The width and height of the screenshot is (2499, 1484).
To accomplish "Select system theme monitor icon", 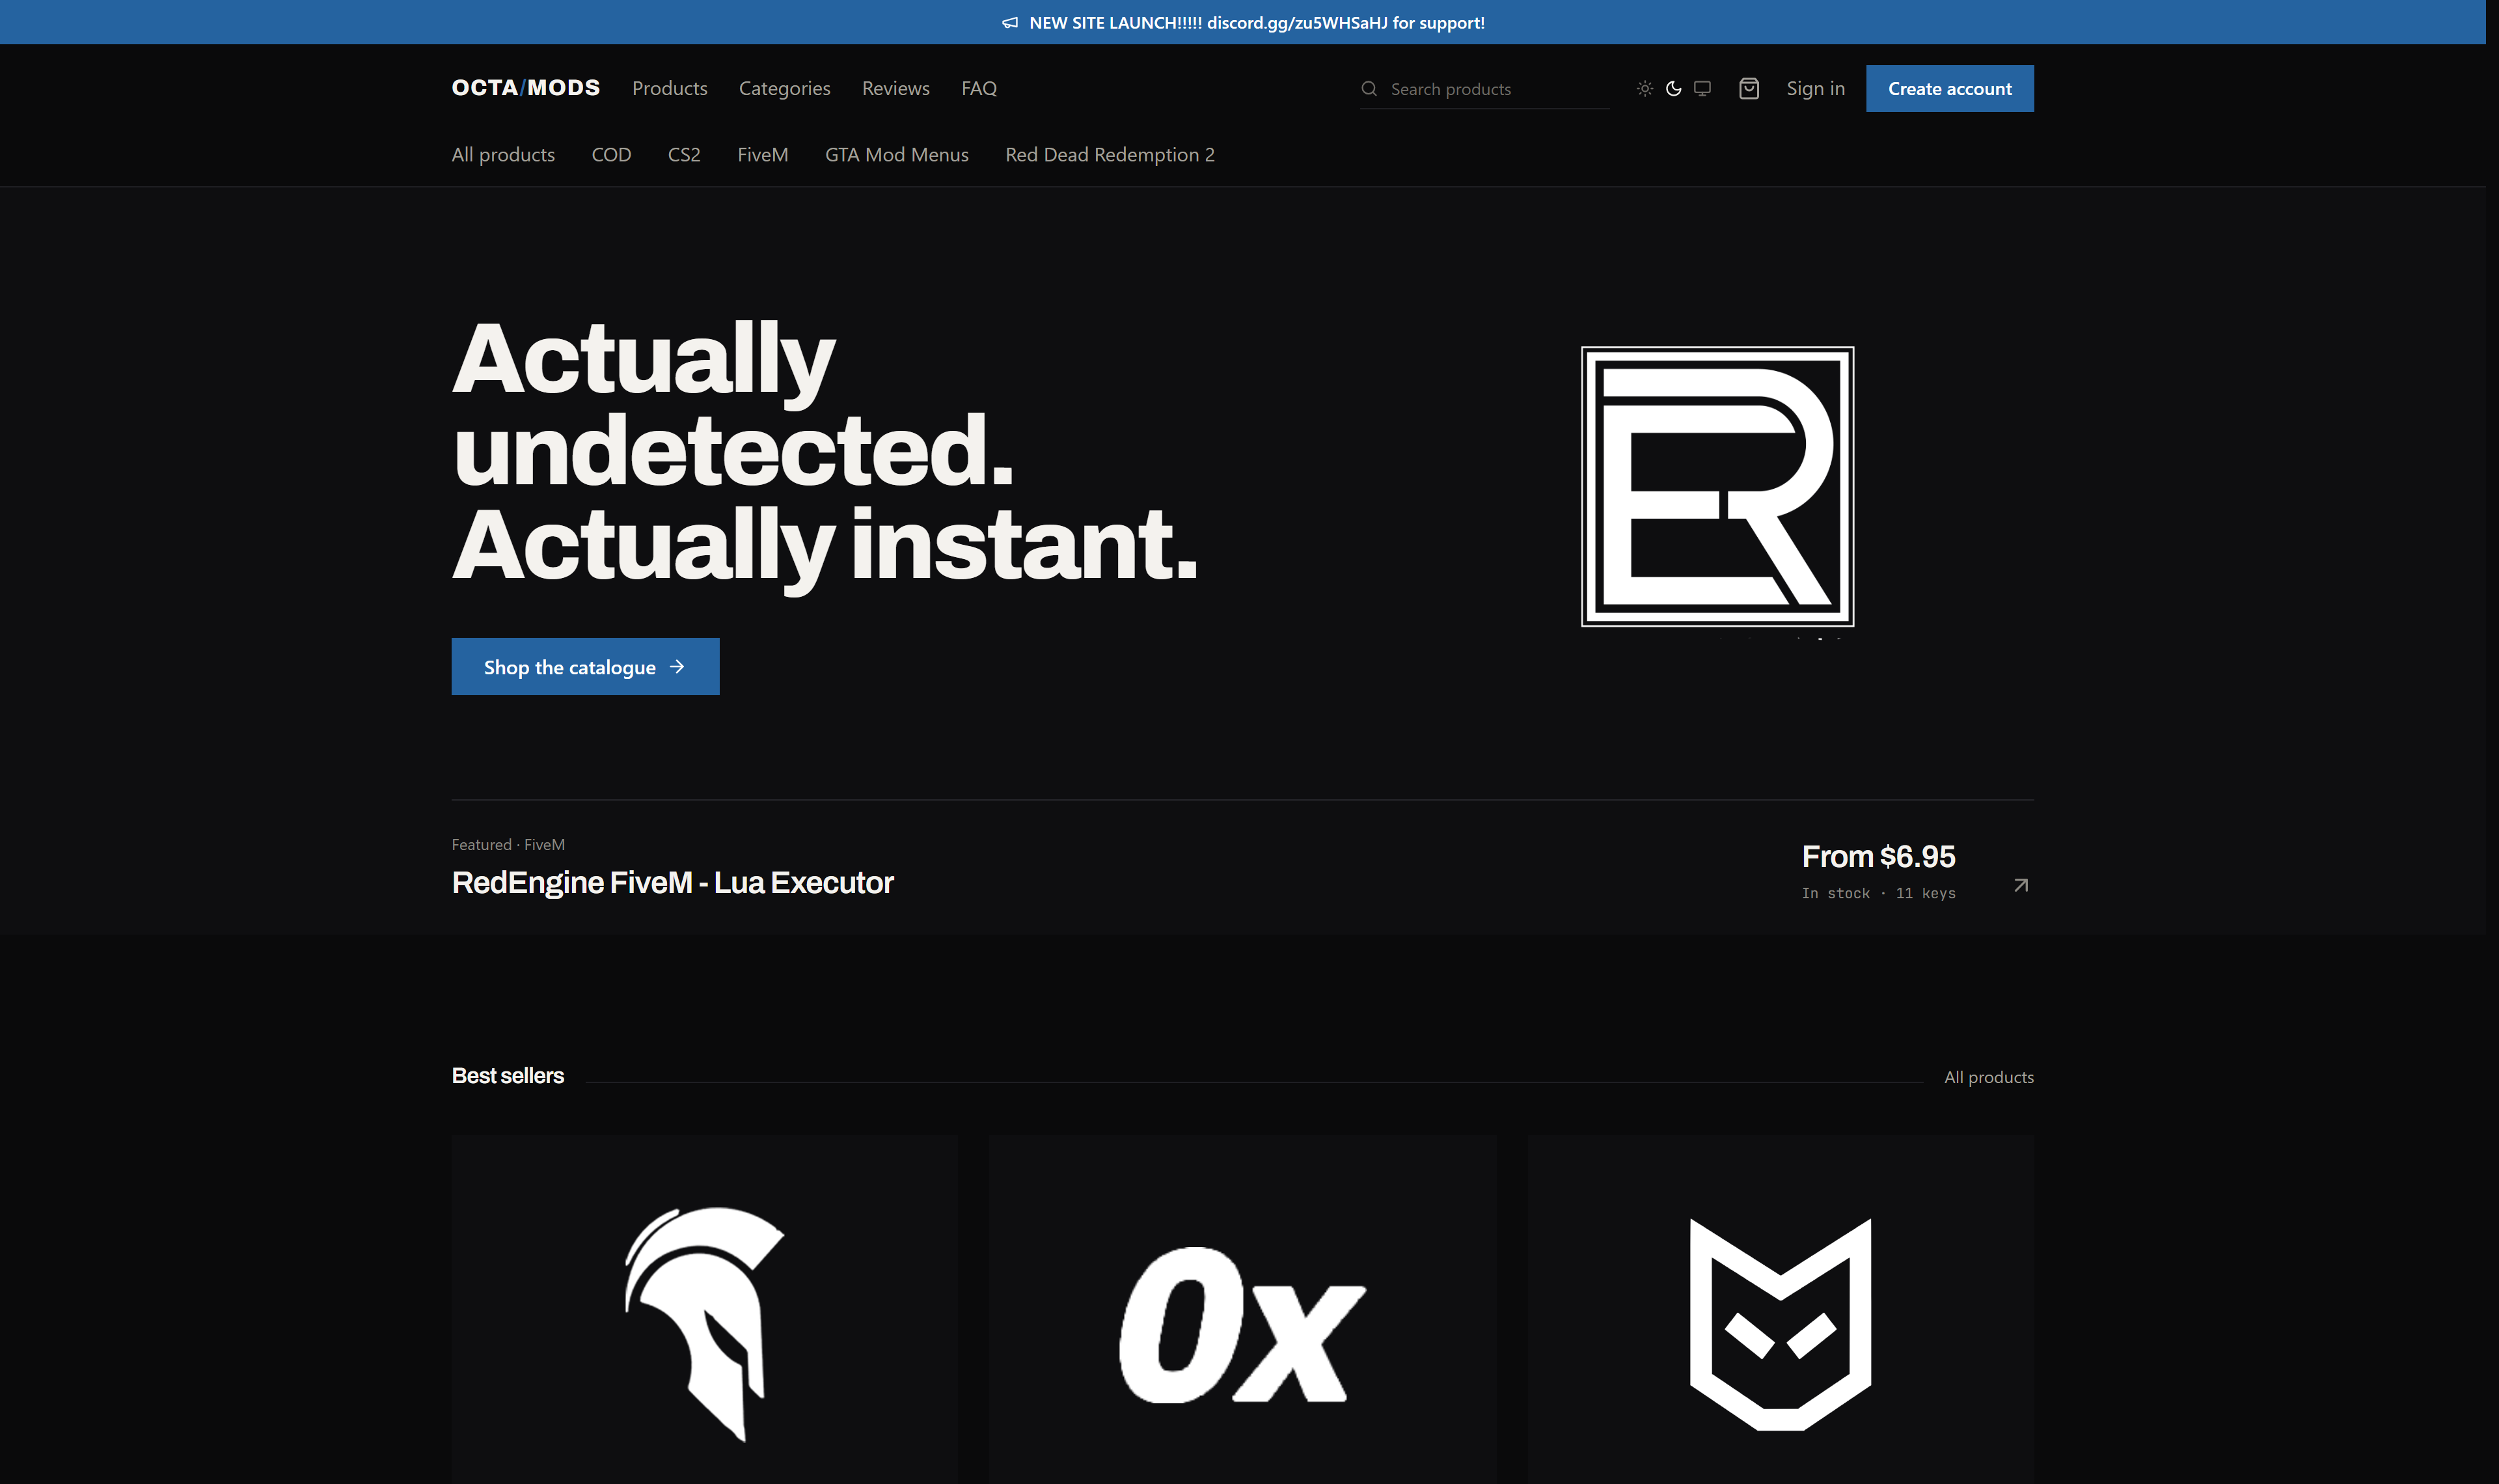I will 1702,89.
